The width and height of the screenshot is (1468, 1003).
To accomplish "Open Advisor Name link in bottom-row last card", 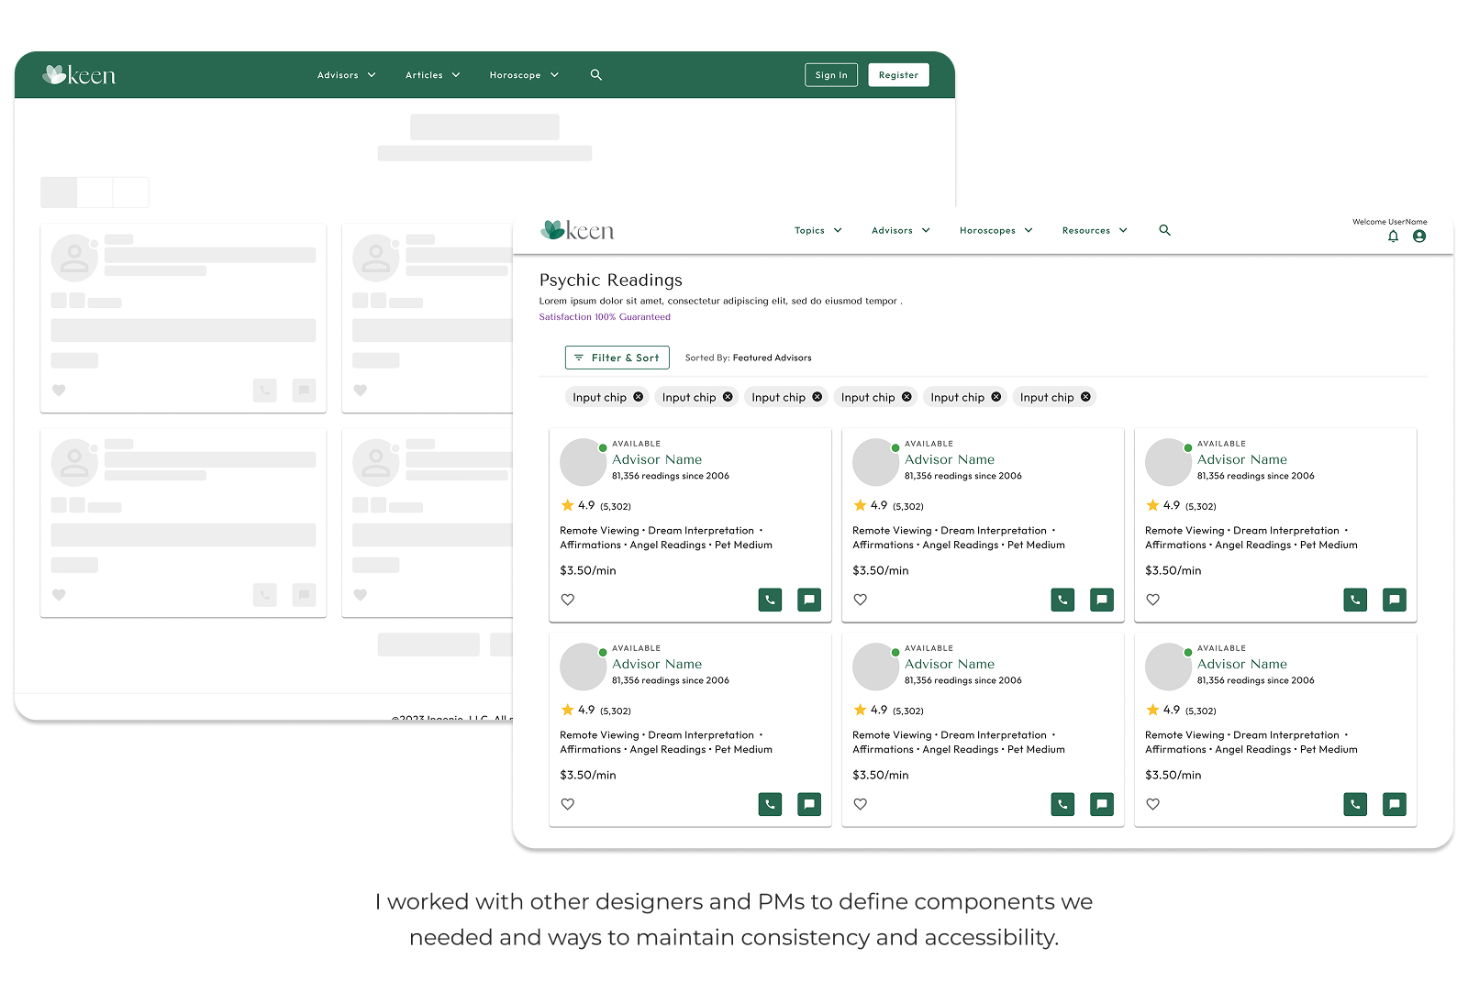I will (x=1242, y=664).
